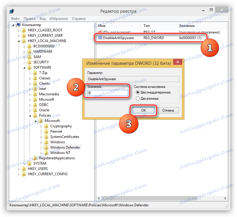Click the DWORD value icon beside DisableAntiSpyware
Image resolution: width=237 pixels, height=217 pixels.
tap(100, 38)
